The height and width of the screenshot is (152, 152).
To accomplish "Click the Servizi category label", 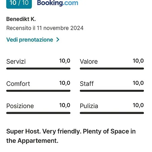I will pos(16,61).
